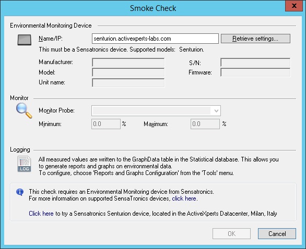Click 'To configure, choose Reports and Graphs' text
This screenshot has height=249, width=306.
click(136, 173)
